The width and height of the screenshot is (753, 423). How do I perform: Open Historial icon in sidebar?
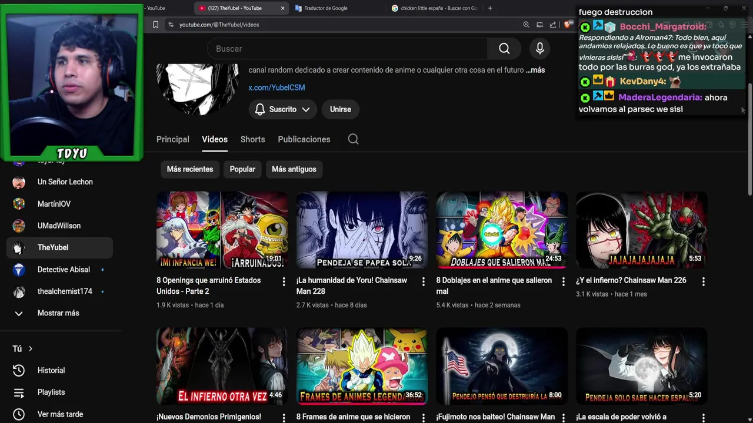(x=19, y=371)
